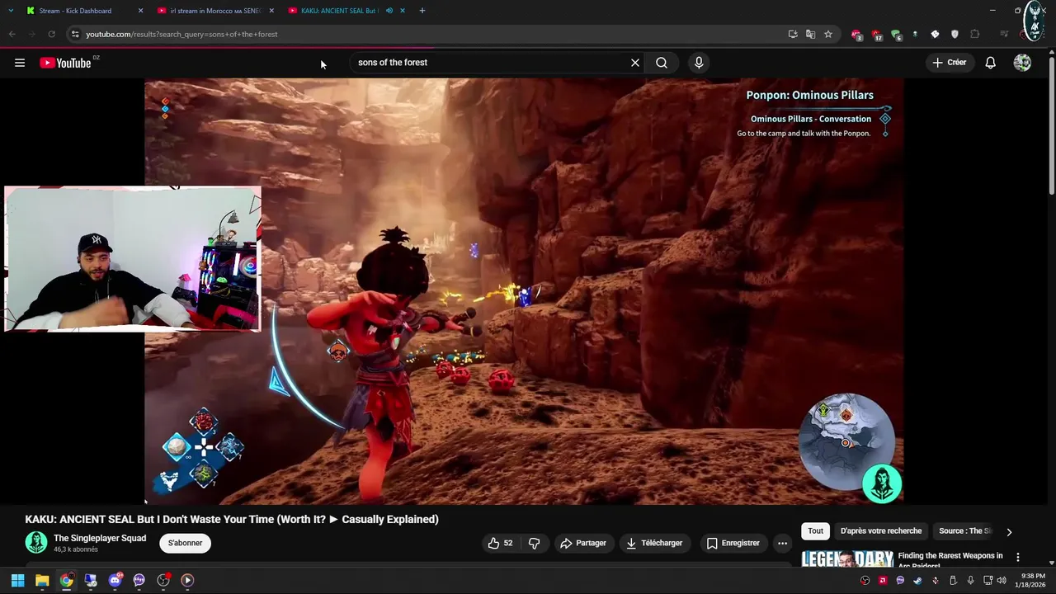Screen dimensions: 1056x594
Task: Open The Singleplayer Squad channel avatar
Action: 36,542
